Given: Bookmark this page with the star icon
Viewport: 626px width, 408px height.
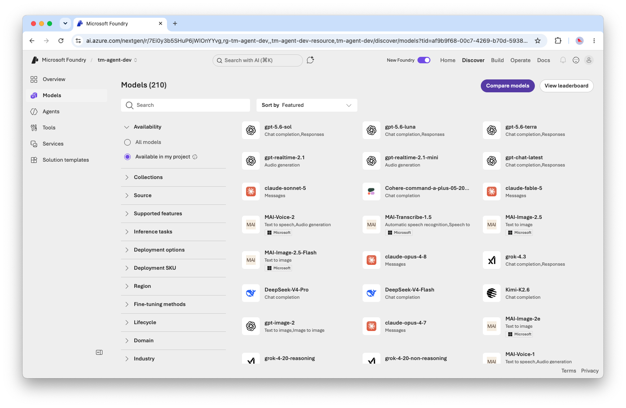Looking at the screenshot, I should pos(538,41).
